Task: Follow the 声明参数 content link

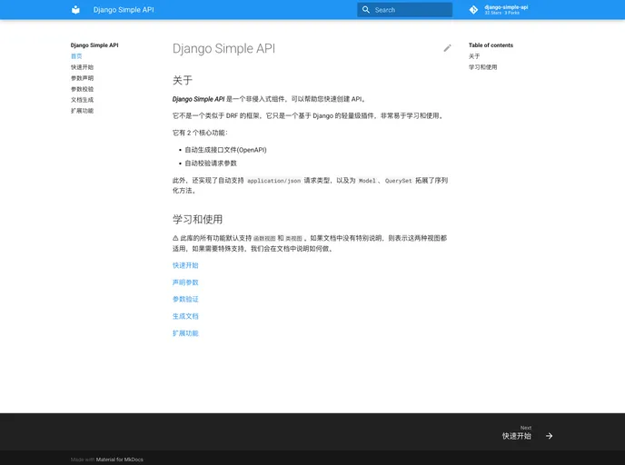Action: coord(185,282)
